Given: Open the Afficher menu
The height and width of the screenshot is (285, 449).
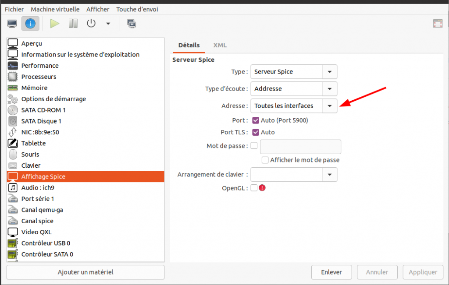Looking at the screenshot, I should pos(98,9).
